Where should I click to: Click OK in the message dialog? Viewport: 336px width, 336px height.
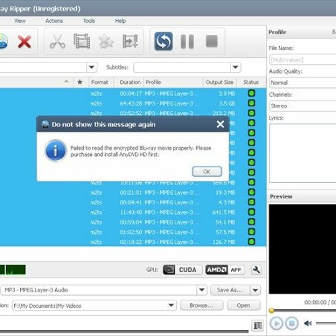[x=207, y=171]
